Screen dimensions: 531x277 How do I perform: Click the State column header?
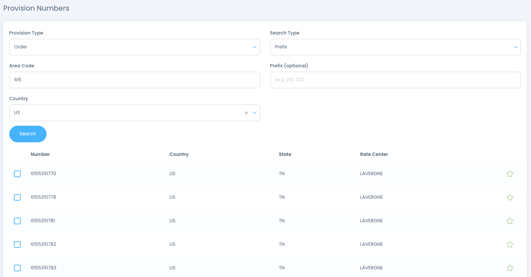pos(285,154)
